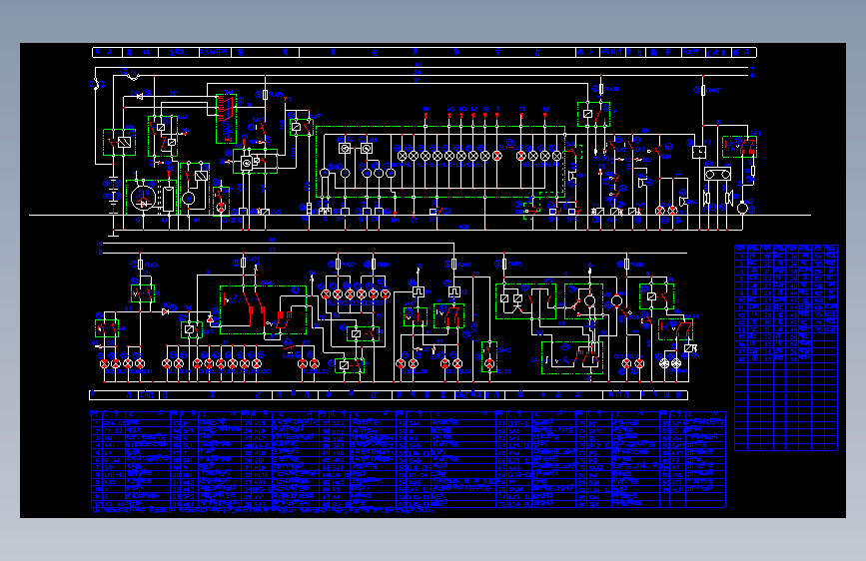Select the A3 gauge symbol
The width and height of the screenshot is (866, 561).
(367, 149)
